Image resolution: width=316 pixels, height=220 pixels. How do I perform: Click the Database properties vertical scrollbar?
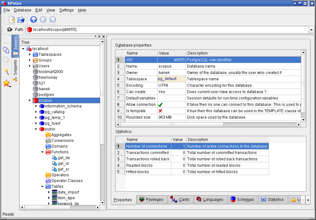click(x=303, y=86)
